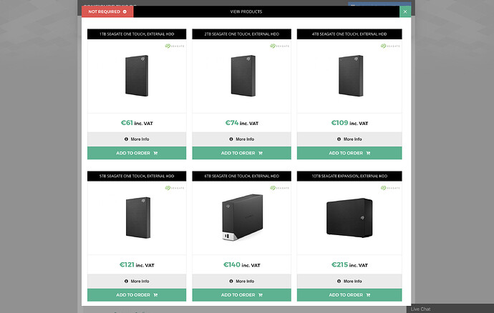The width and height of the screenshot is (494, 313).
Task: Click the Seagate logo on 2TB card
Action: click(279, 46)
